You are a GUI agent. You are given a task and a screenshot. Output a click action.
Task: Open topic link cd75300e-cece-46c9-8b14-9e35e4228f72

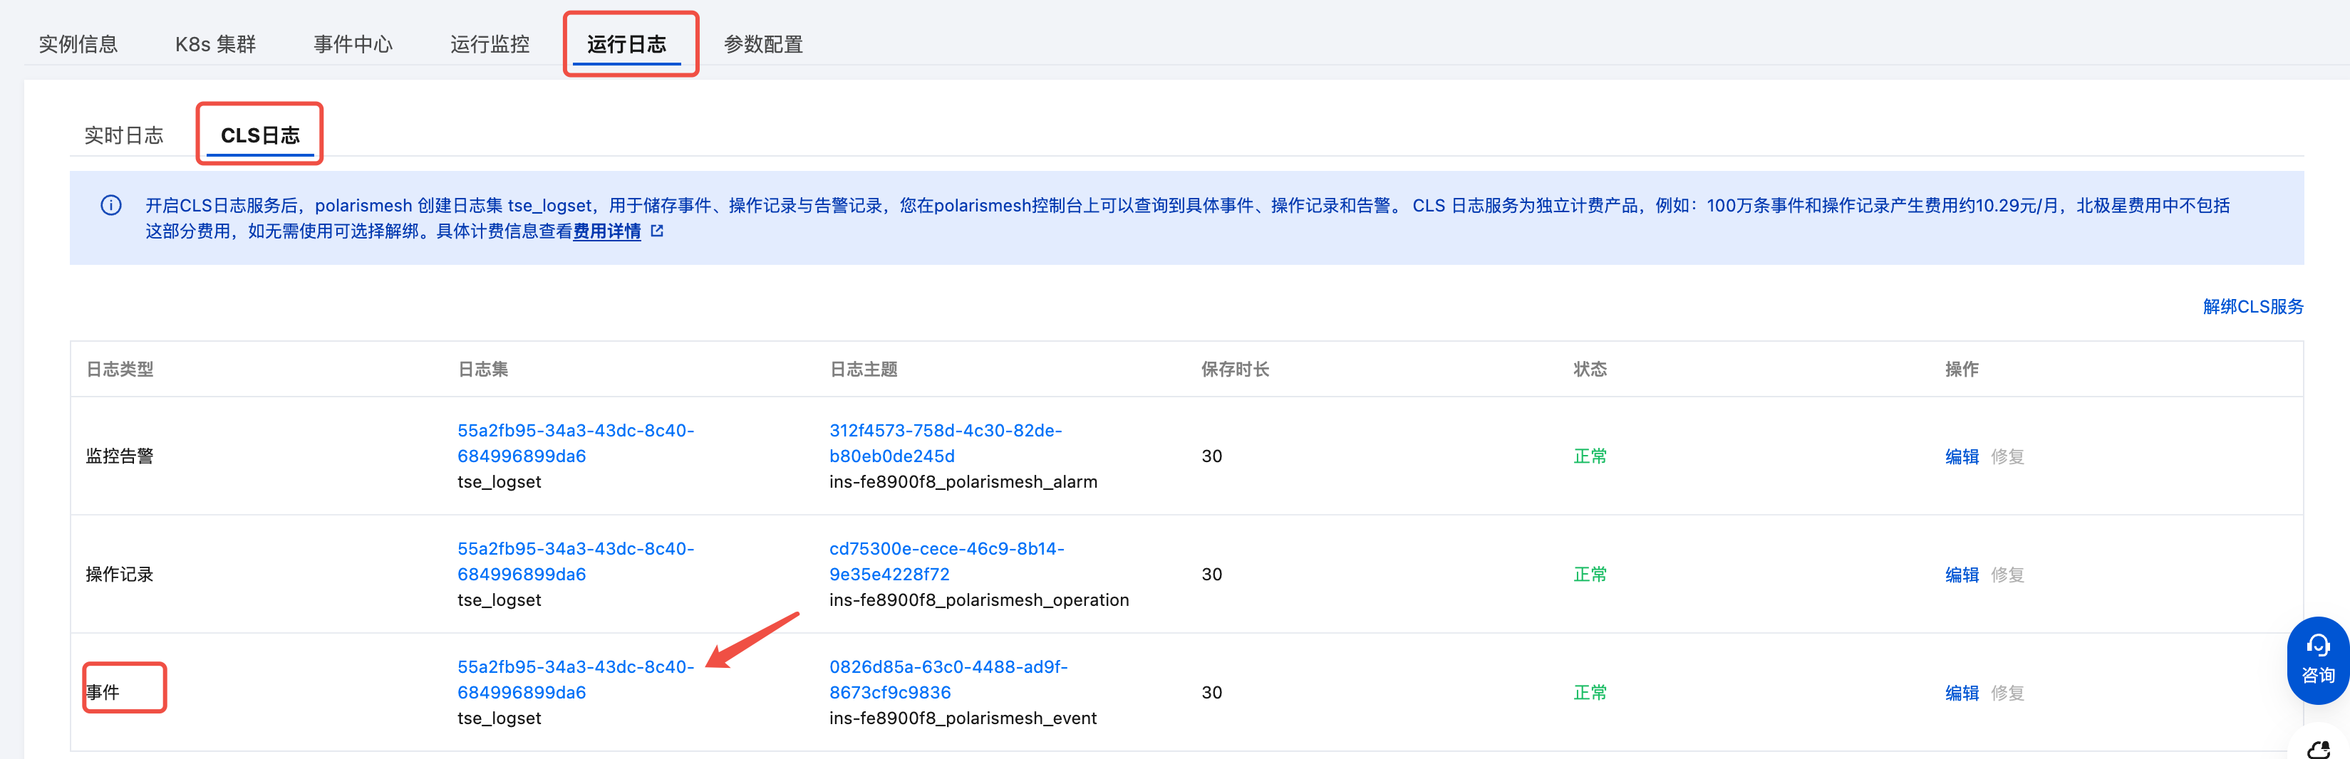point(947,561)
